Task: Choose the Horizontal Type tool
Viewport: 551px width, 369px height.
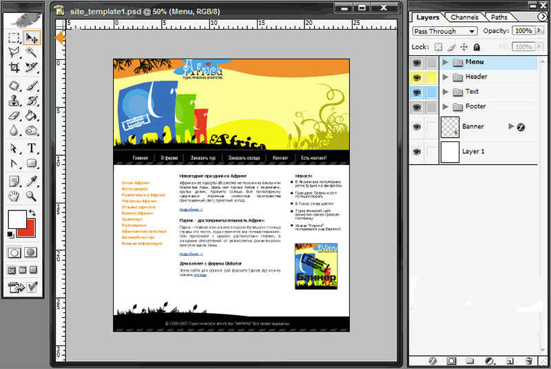Action: [32, 148]
